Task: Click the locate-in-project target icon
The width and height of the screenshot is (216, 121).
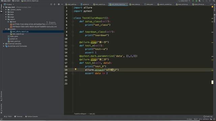Action: 51,4
